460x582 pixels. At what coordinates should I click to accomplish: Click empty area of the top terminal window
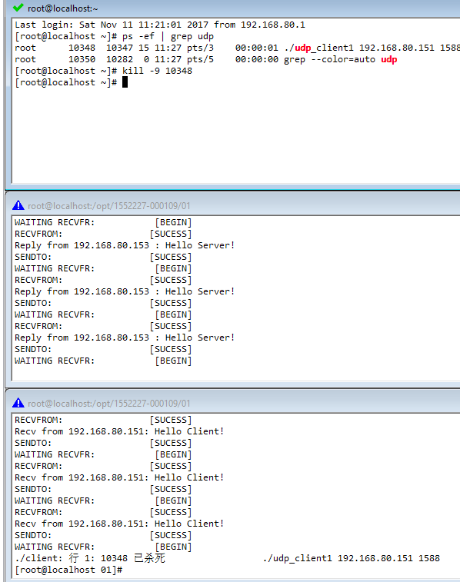tap(236, 134)
